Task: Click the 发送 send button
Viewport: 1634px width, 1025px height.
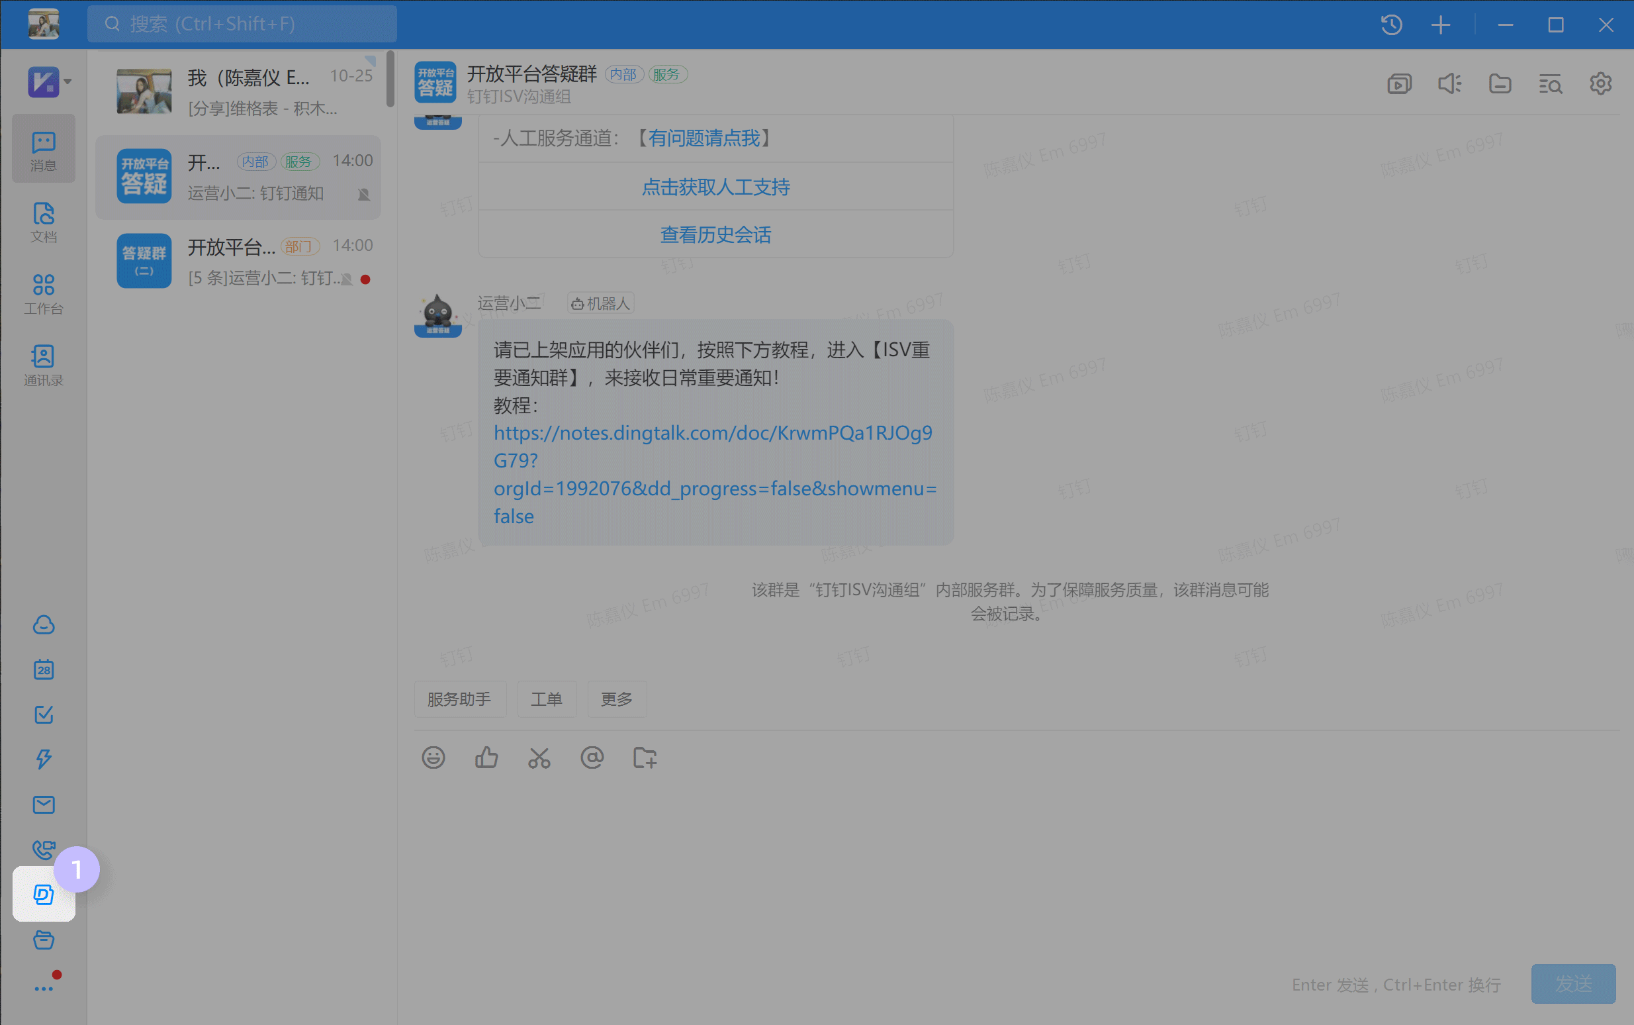Action: pyautogui.click(x=1573, y=984)
